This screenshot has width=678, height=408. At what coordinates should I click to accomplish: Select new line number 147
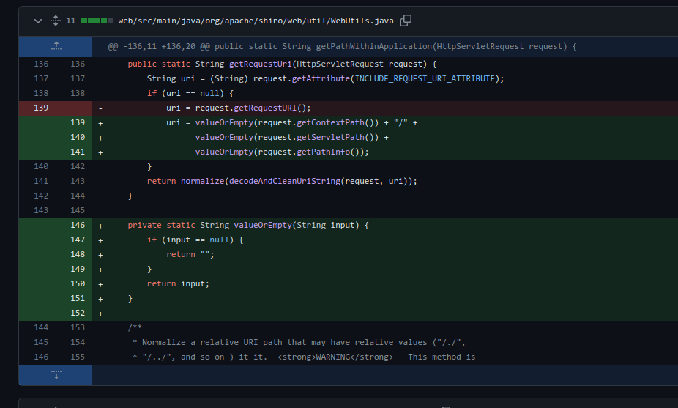pos(78,240)
